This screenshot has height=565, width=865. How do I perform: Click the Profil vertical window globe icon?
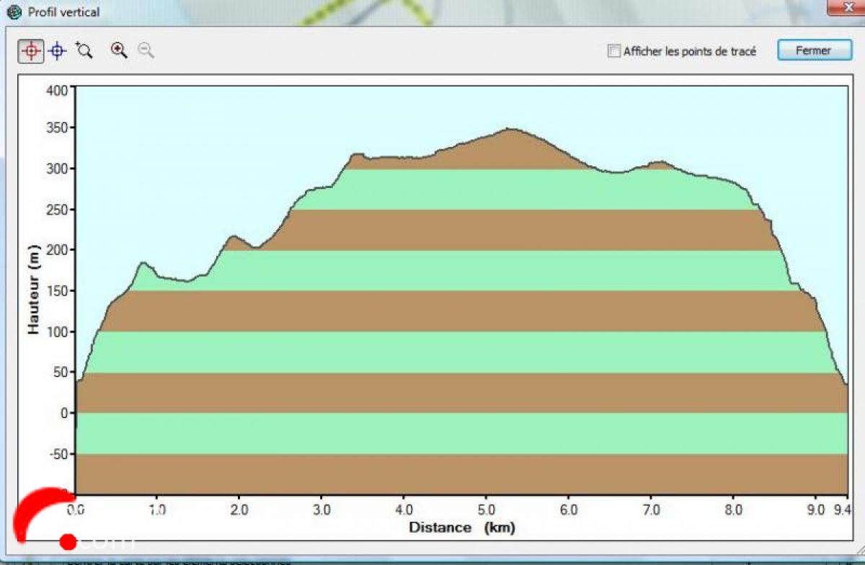14,12
